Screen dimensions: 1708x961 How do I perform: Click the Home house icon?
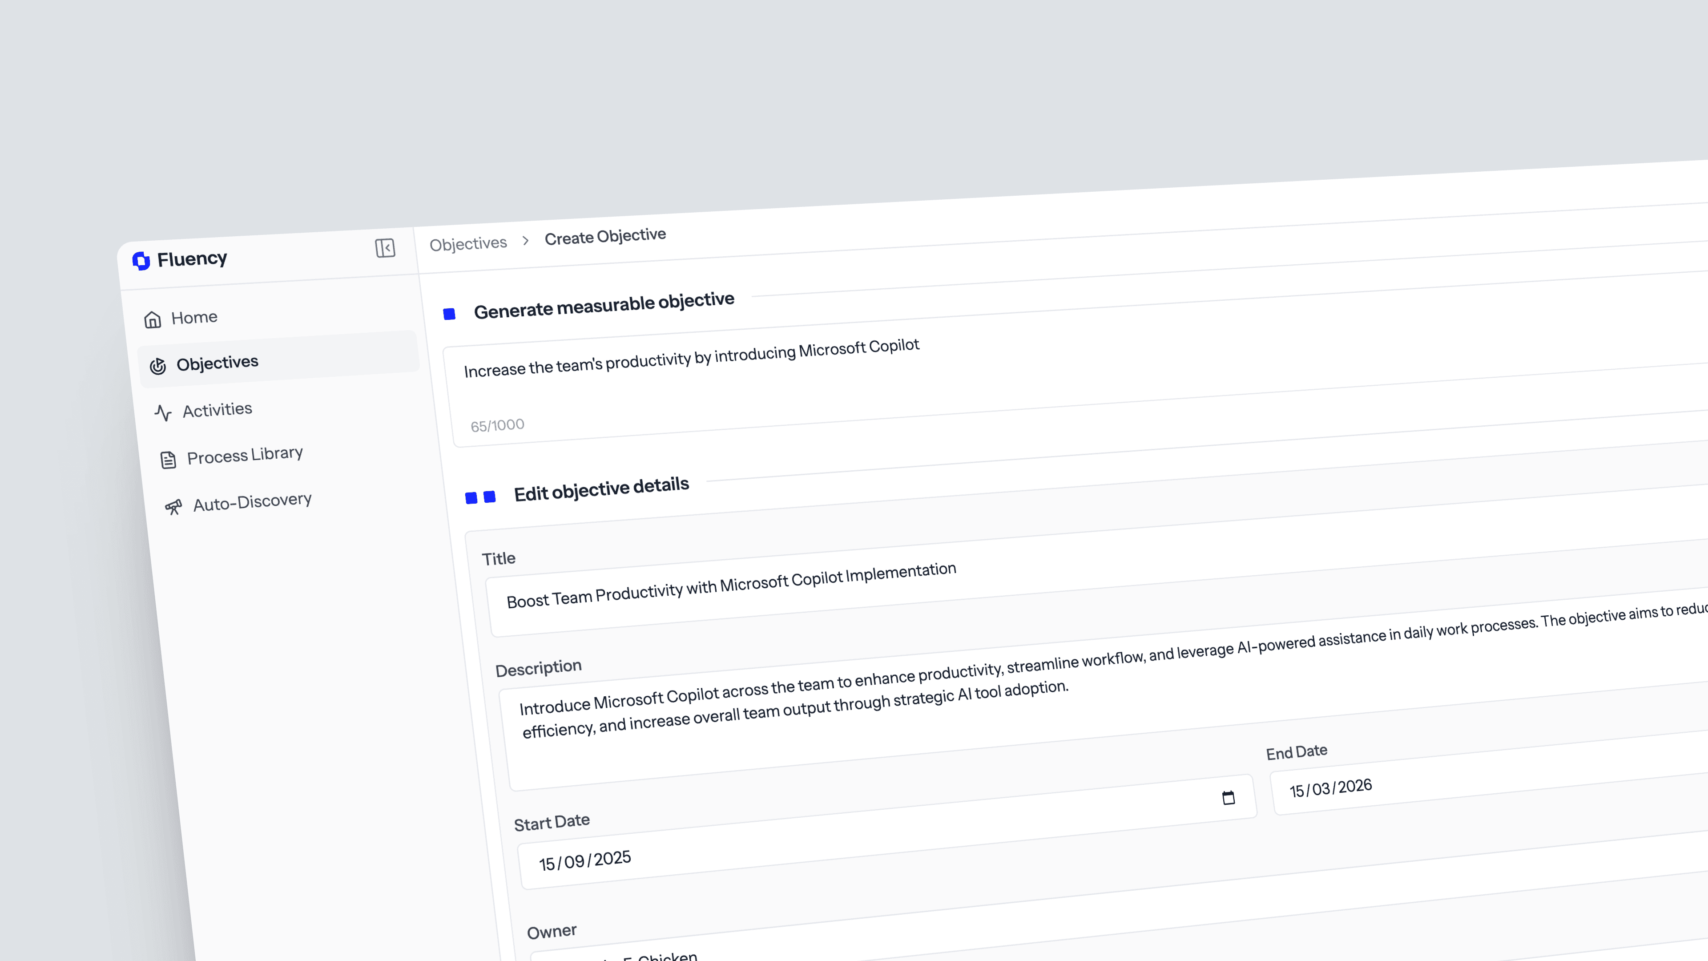(153, 320)
